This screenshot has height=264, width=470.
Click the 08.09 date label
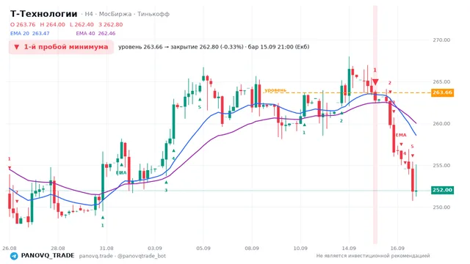[252, 248]
